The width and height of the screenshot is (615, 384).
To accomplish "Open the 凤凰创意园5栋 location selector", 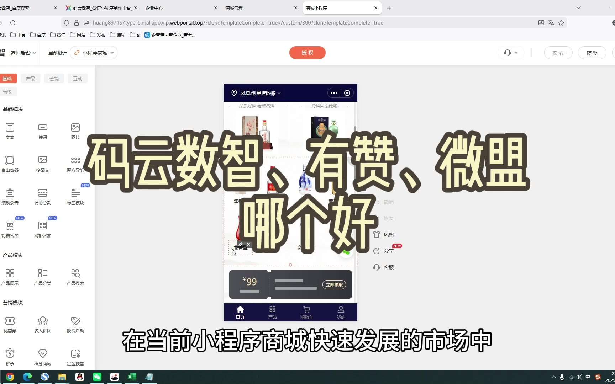I will (x=256, y=93).
